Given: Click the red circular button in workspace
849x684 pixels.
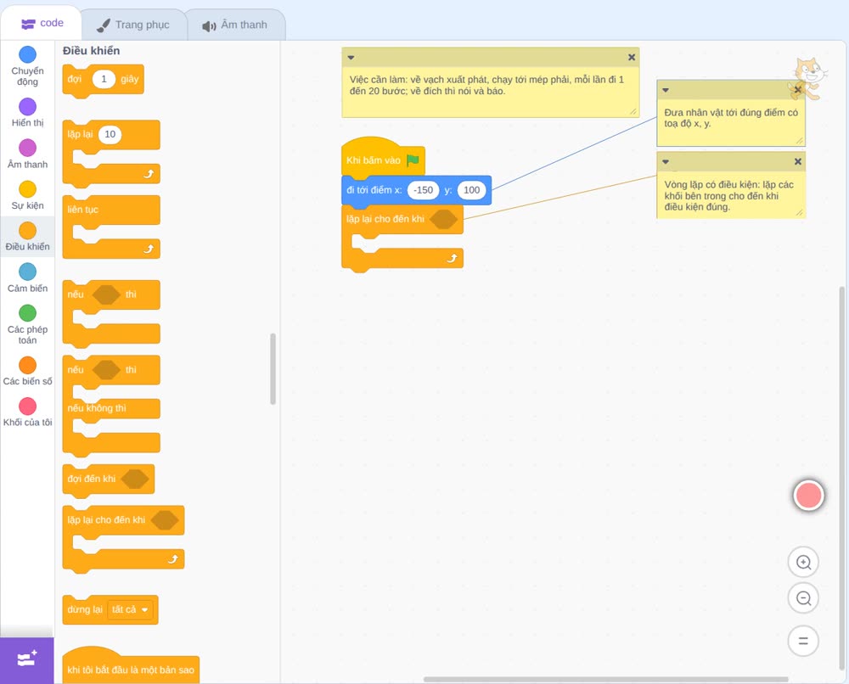Looking at the screenshot, I should pos(808,495).
